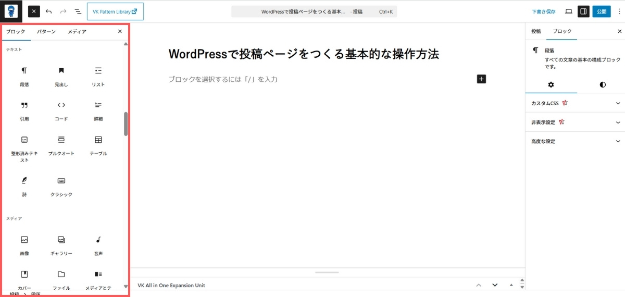This screenshot has height=297, width=625.
Task: Click the meta box resize handle bar
Action: pyautogui.click(x=327, y=272)
